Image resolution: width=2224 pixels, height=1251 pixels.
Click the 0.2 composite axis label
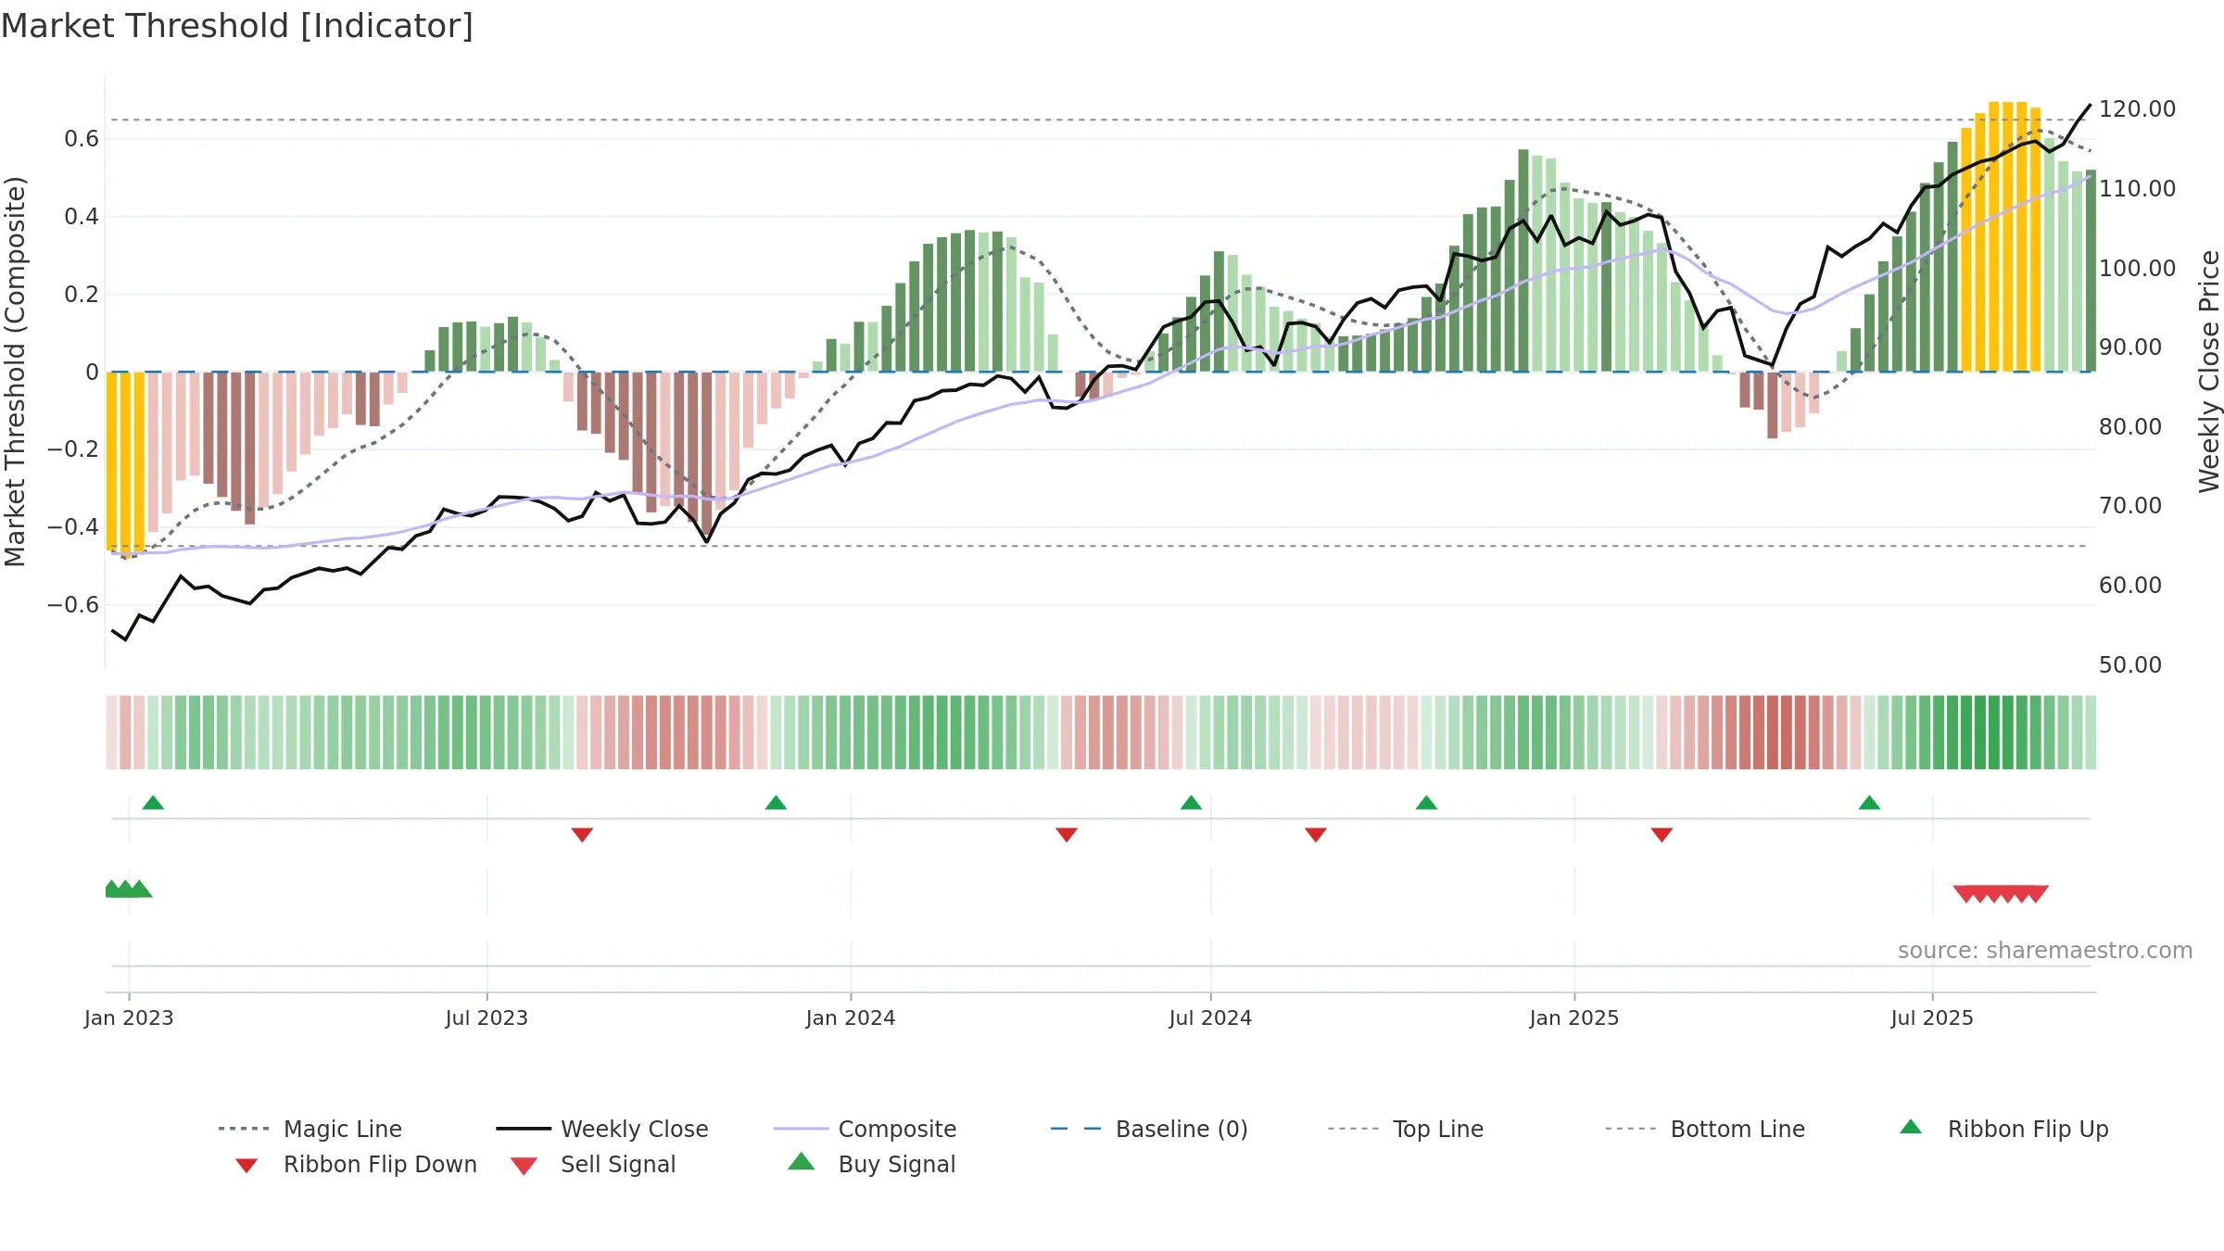point(81,295)
